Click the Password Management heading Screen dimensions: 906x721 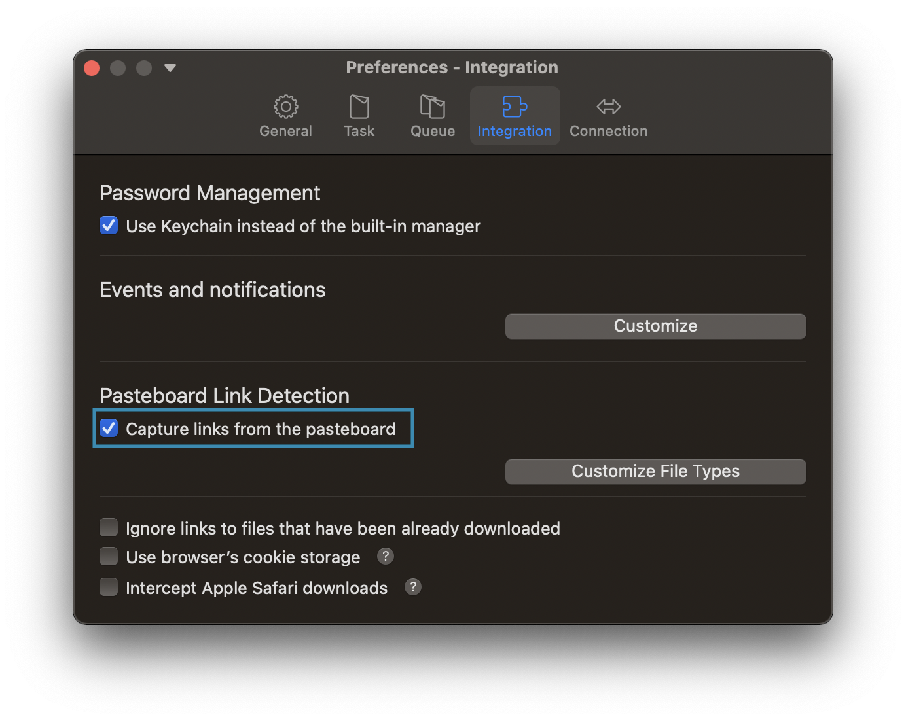coord(210,193)
